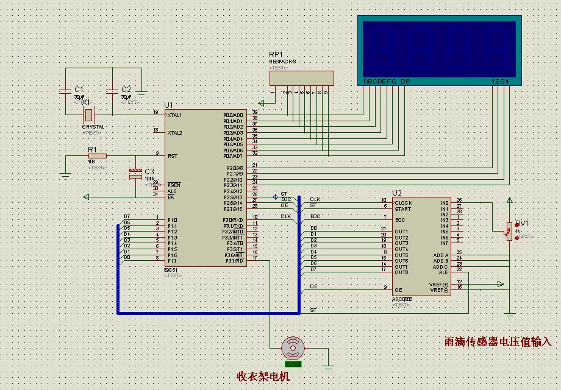Click the X1 crystal component
This screenshot has height=390, width=561.
[88, 115]
